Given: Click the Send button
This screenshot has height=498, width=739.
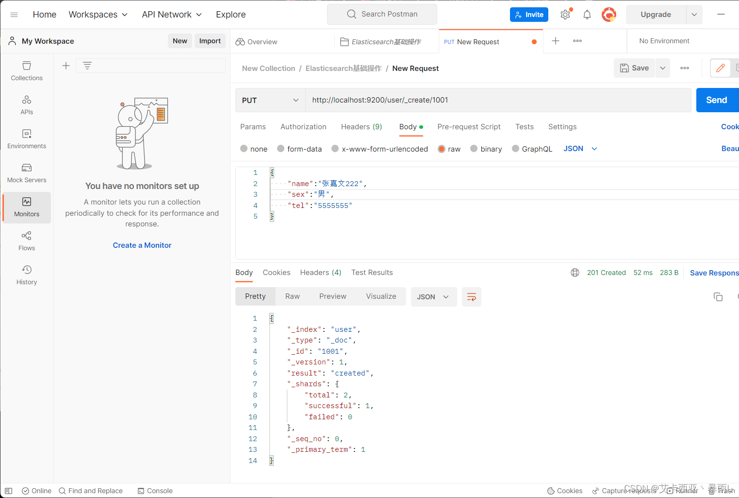Looking at the screenshot, I should click(718, 100).
